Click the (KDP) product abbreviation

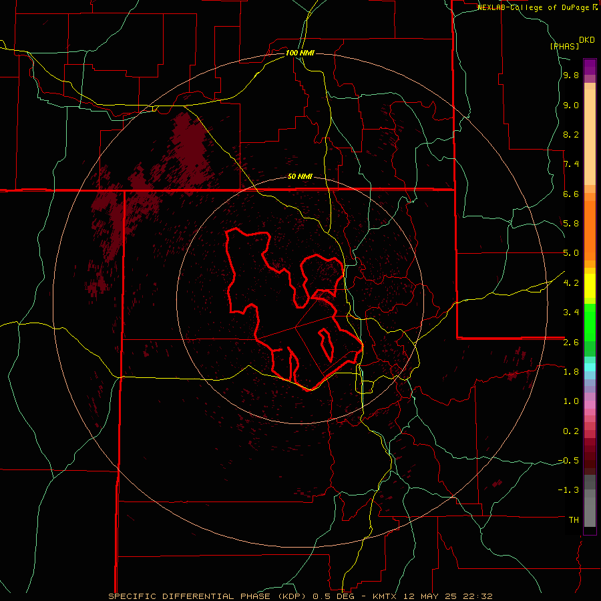point(292,596)
